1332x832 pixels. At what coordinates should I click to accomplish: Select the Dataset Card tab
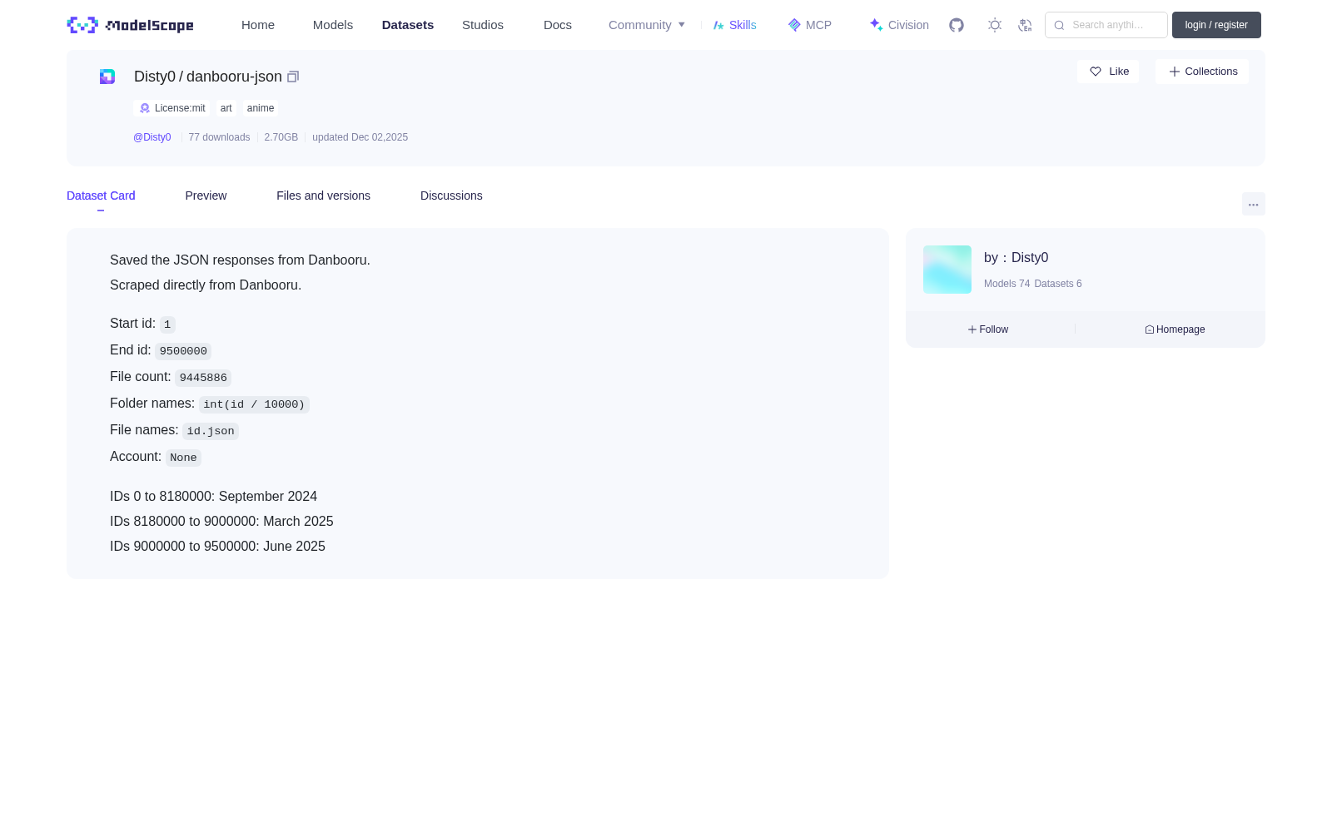(x=101, y=196)
